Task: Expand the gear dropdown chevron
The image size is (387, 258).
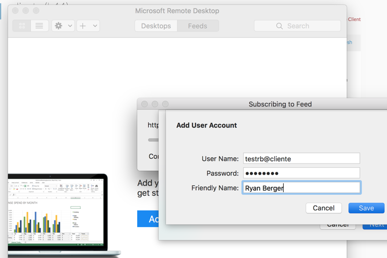Action: tap(70, 26)
